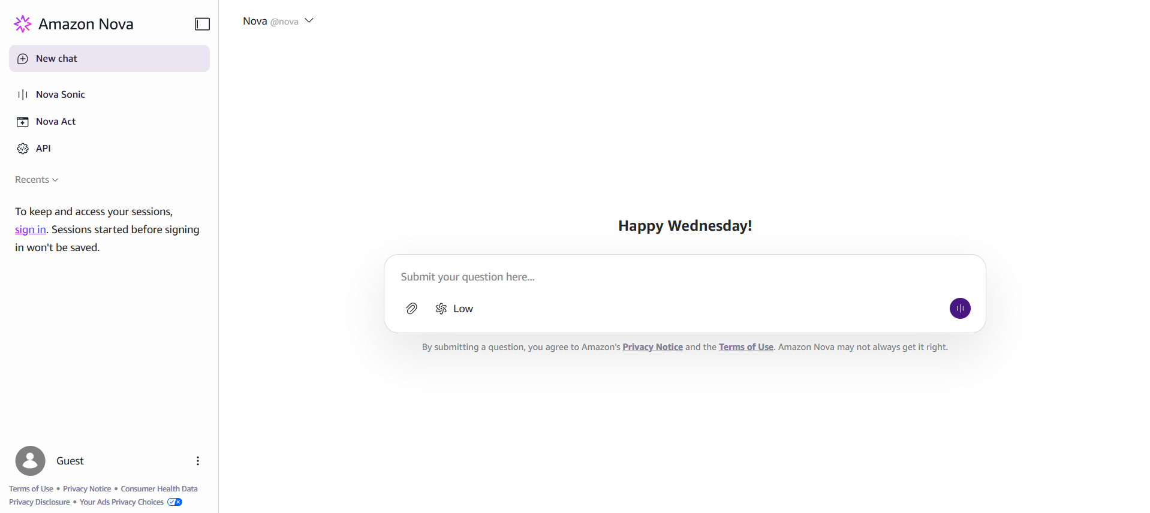Focus the Submit your question field
The image size is (1150, 513).
(685, 277)
